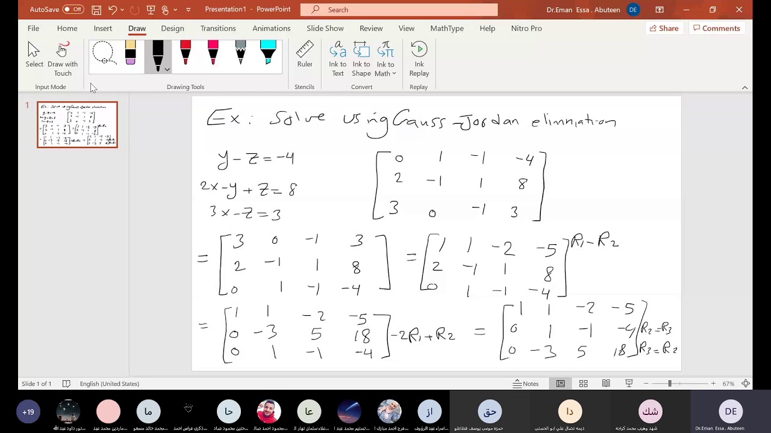This screenshot has height=433, width=771.
Task: Check spelling icon in status bar
Action: [66, 384]
